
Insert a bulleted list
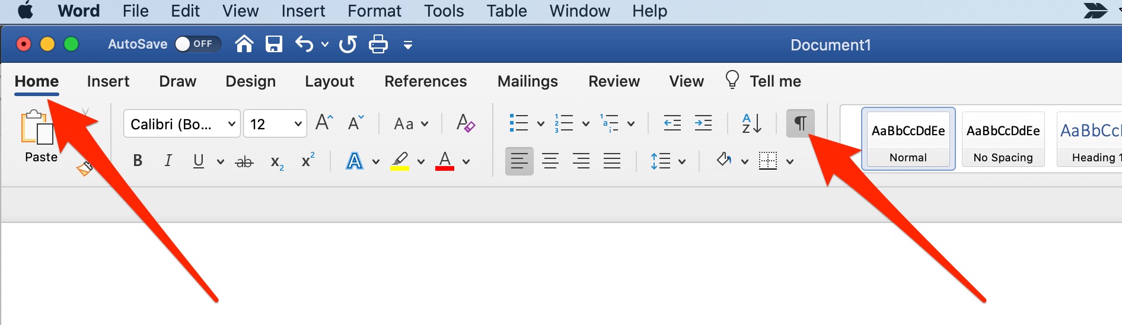(519, 123)
